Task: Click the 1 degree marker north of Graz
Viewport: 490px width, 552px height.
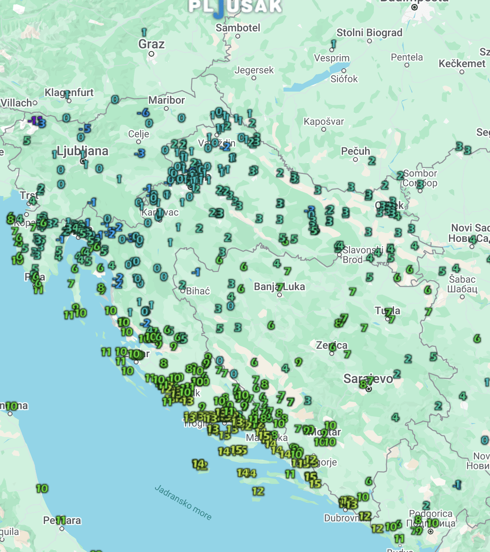Action: point(144,32)
